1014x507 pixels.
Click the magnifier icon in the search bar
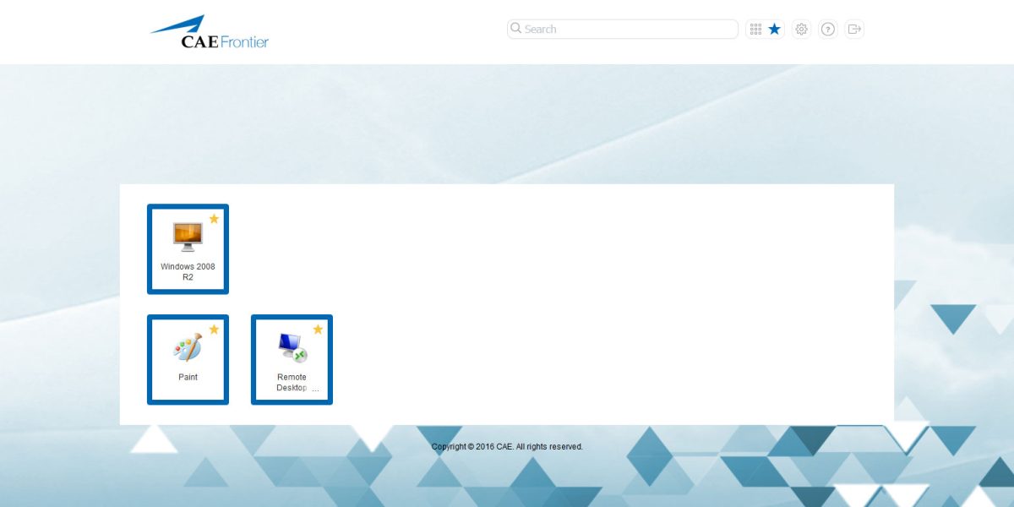[515, 29]
